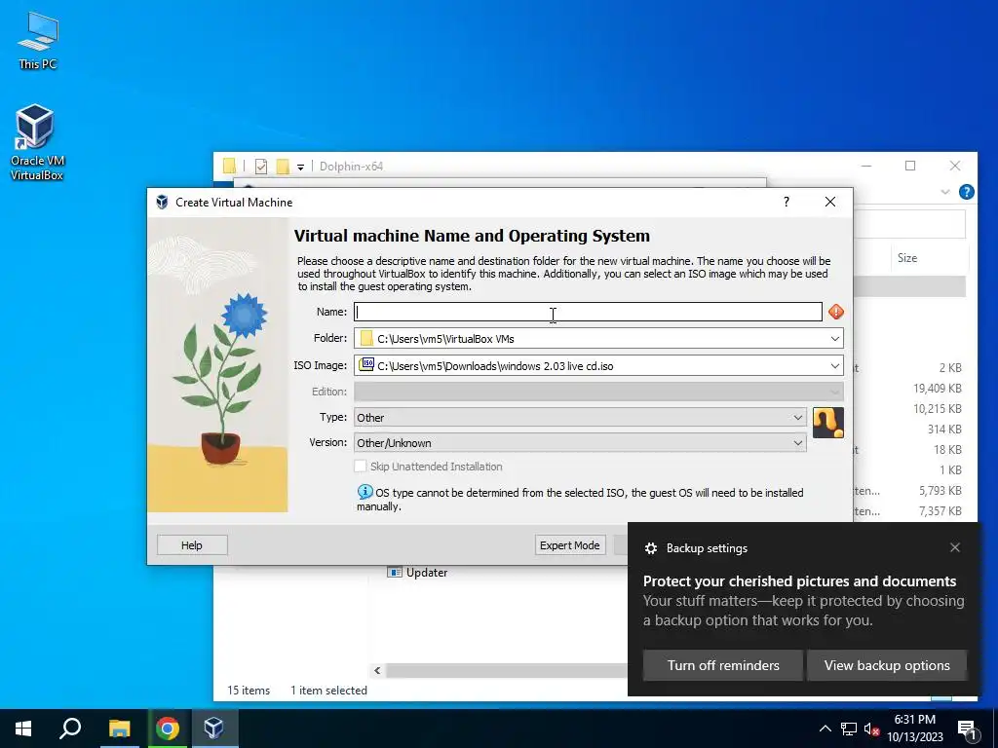Click the 10,215 KB size entry in Explorer

[x=937, y=408]
